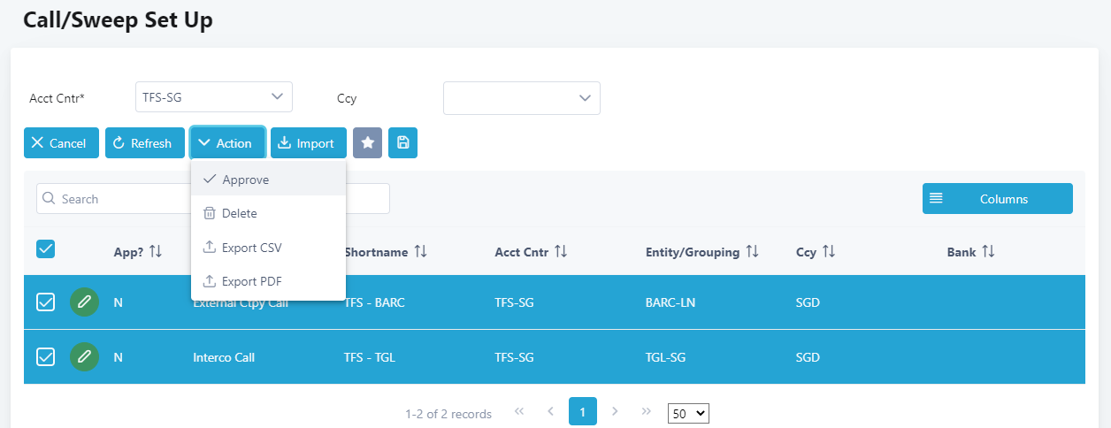
Task: Sort by Shortname column arrows
Action: pos(420,252)
